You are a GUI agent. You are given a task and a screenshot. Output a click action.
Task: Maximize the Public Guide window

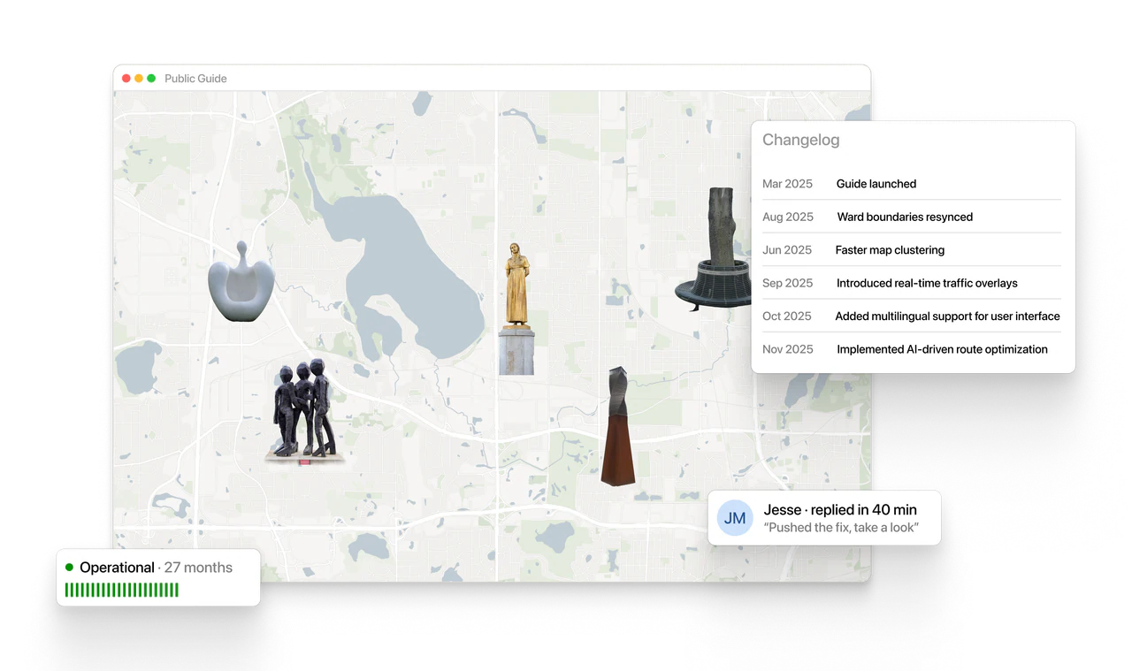(151, 79)
